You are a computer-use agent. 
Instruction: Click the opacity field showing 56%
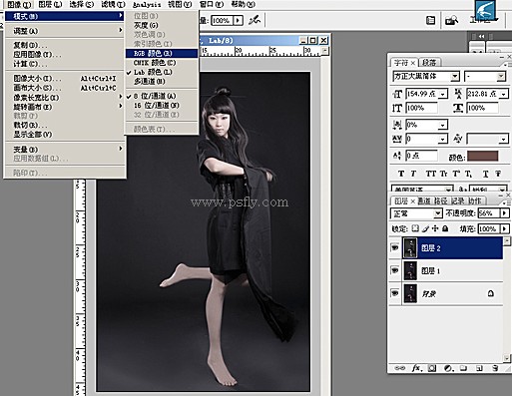point(489,213)
